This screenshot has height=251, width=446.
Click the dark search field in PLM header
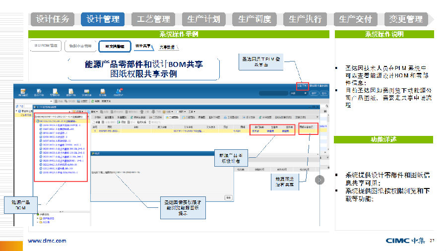[273, 93]
